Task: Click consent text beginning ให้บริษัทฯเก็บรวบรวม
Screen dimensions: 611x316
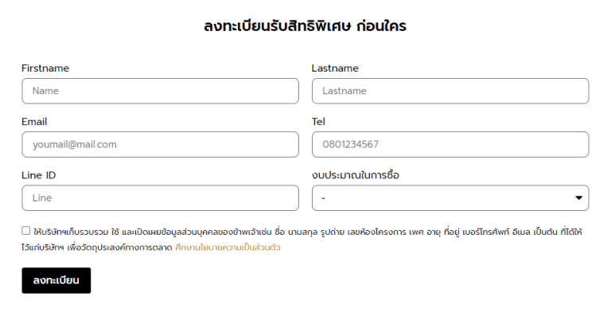Action: pos(308,232)
